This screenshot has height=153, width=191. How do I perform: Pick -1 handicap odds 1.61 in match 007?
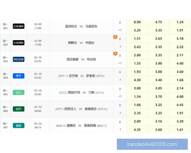(x=180, y=130)
